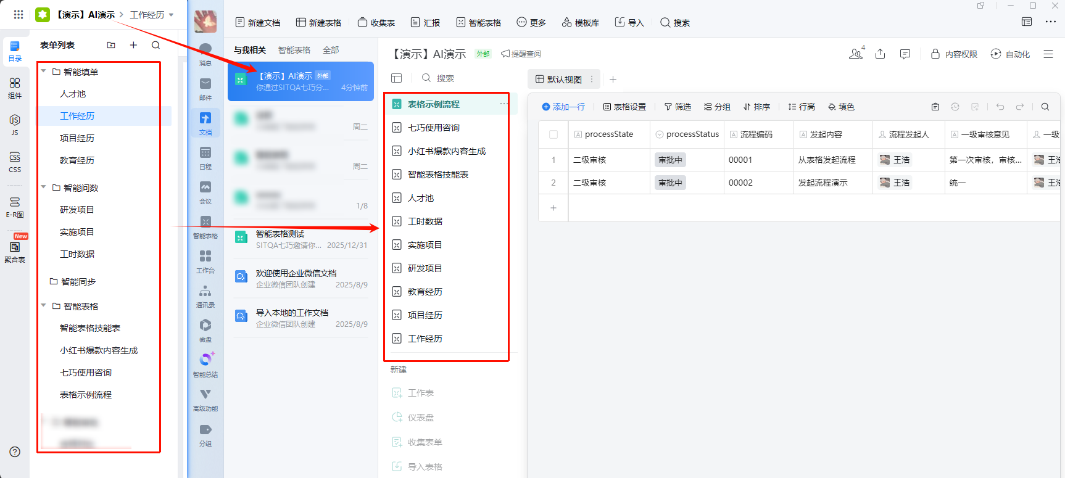Open the CSS panel in left sidebar
1065x478 pixels.
tap(15, 161)
